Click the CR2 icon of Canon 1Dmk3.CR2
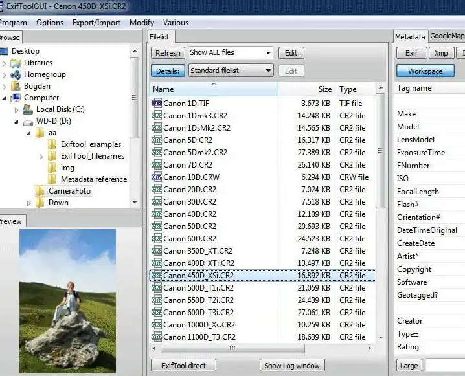This screenshot has width=465, height=376. [156, 116]
